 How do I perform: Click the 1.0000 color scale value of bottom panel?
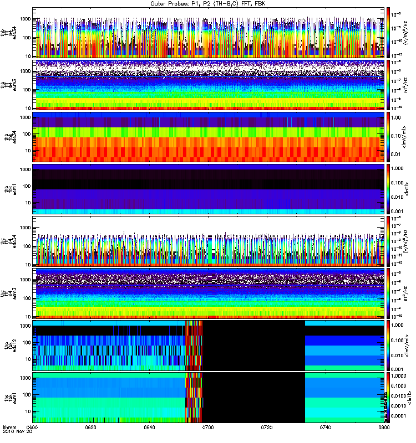click(398, 376)
